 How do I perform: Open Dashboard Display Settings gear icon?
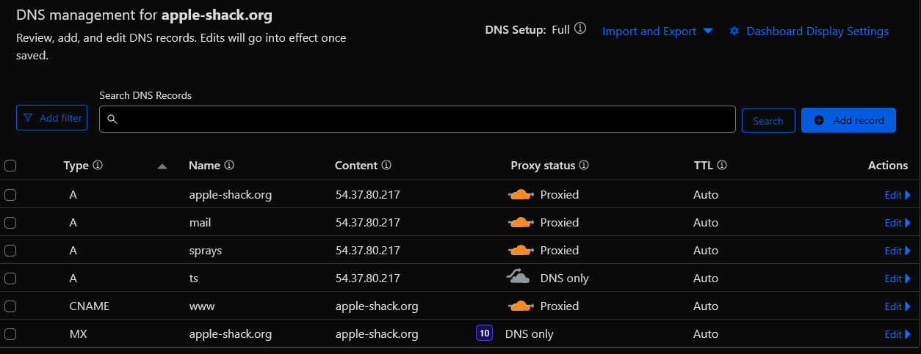pos(734,31)
